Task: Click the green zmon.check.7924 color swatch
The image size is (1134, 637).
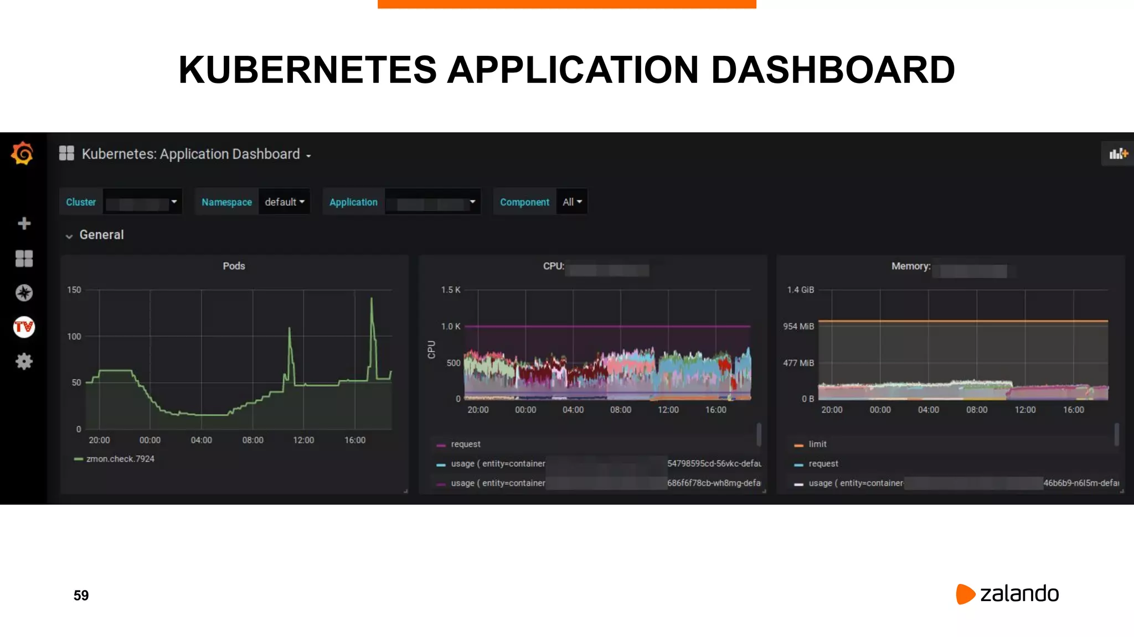Action: (79, 459)
